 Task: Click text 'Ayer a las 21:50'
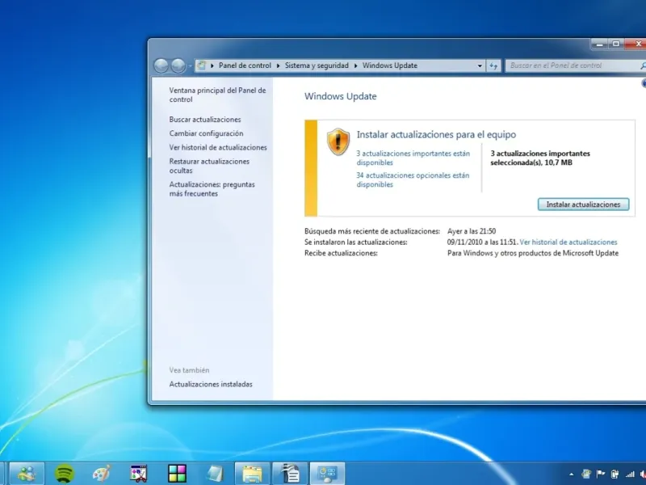pos(472,231)
